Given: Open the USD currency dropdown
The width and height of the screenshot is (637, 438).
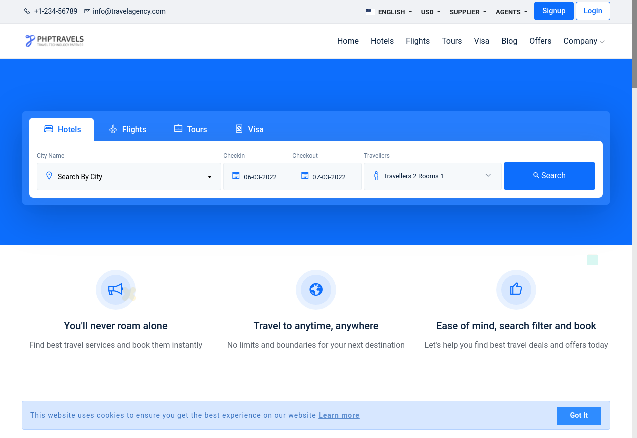Looking at the screenshot, I should click(x=431, y=12).
